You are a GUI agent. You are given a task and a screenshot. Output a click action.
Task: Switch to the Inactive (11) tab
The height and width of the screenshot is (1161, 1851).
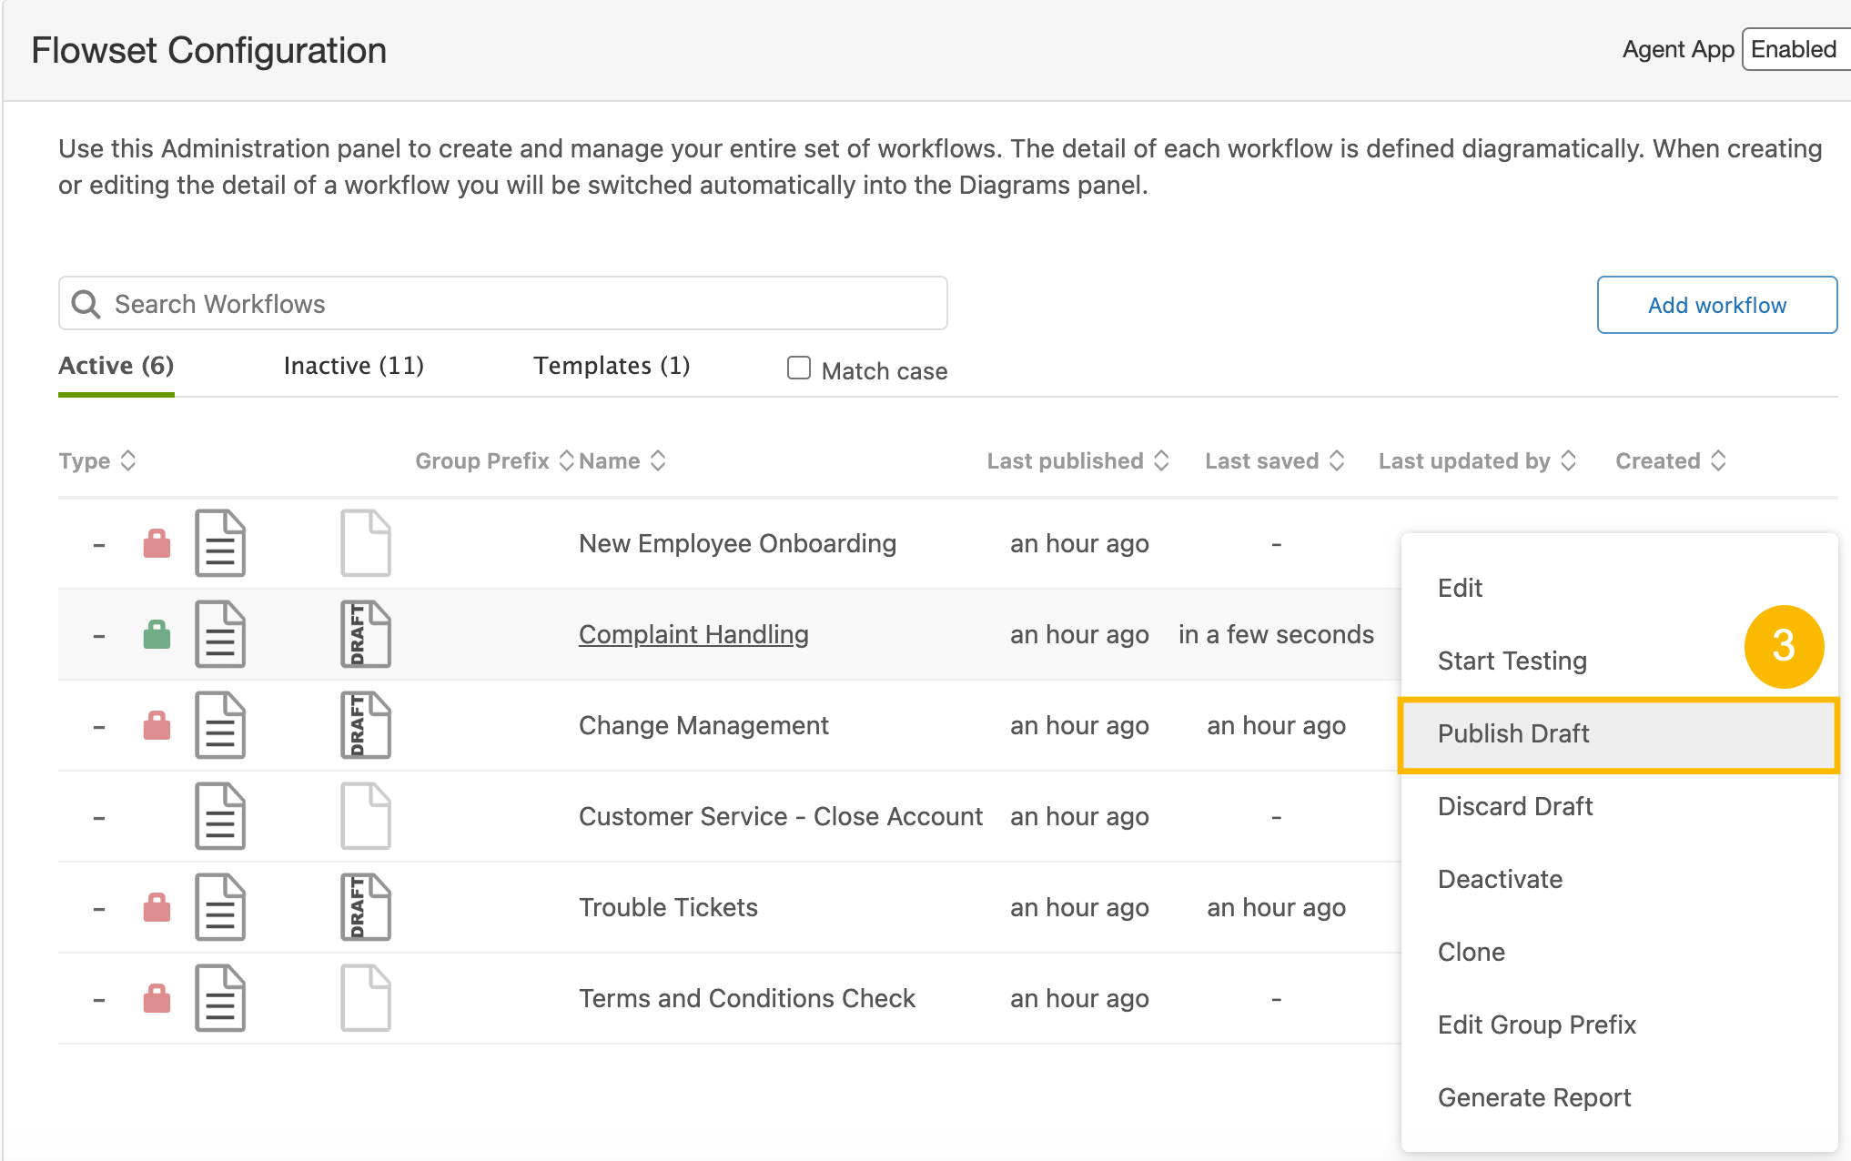(x=354, y=366)
